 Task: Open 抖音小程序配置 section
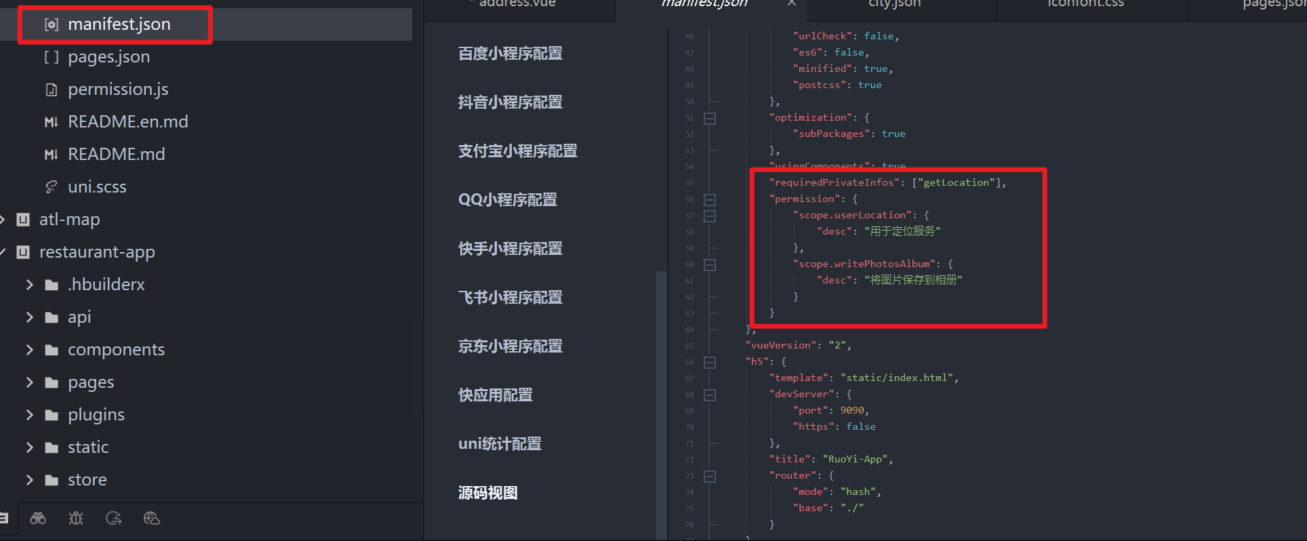tap(510, 102)
